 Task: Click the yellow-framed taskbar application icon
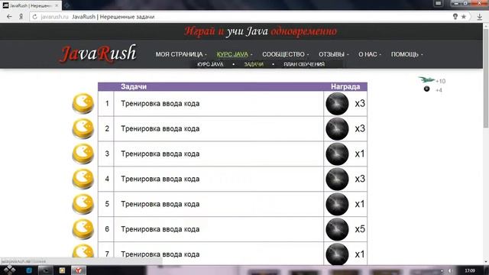(x=62, y=270)
